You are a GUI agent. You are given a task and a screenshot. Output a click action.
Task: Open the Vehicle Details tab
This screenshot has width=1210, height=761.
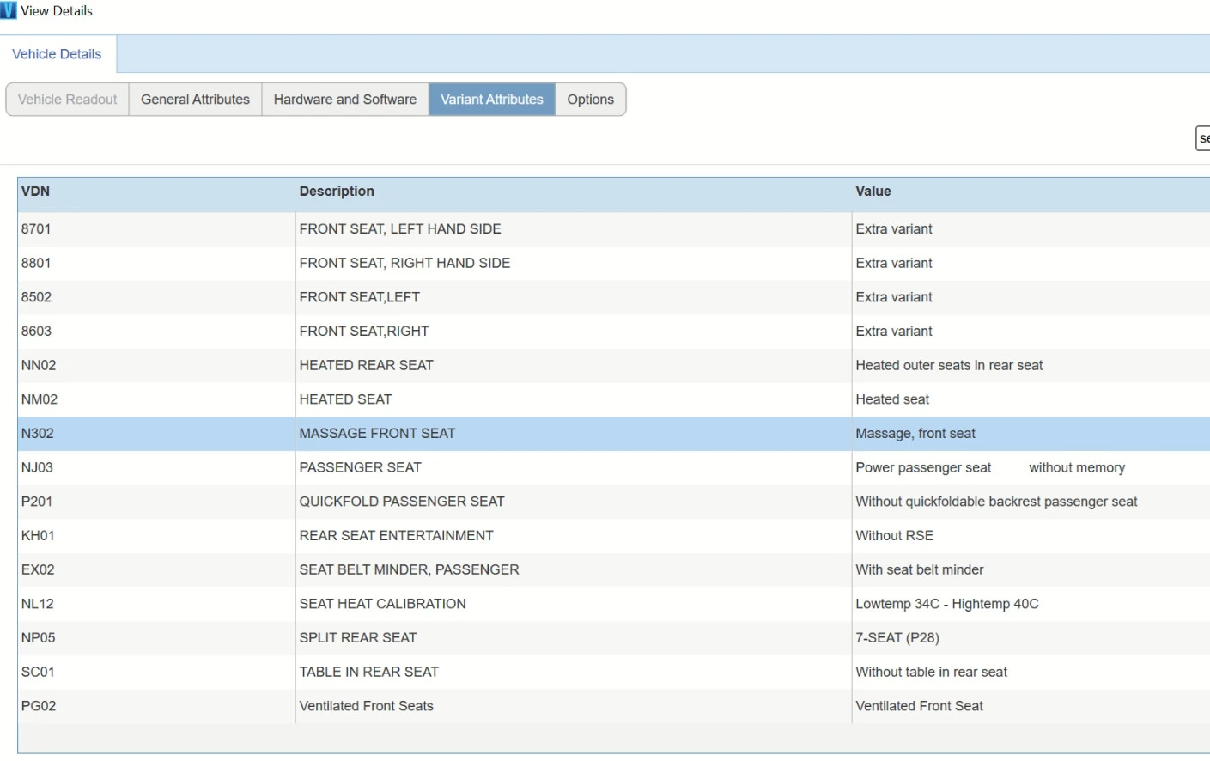point(57,54)
